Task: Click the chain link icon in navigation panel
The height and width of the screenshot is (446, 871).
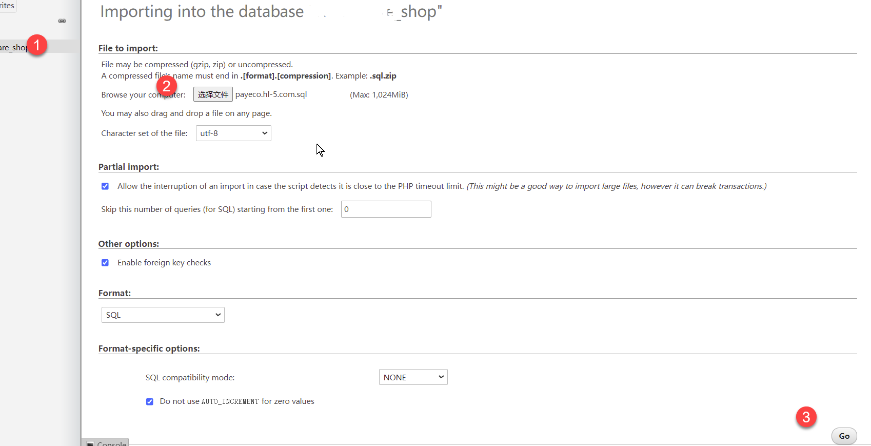Action: tap(62, 21)
